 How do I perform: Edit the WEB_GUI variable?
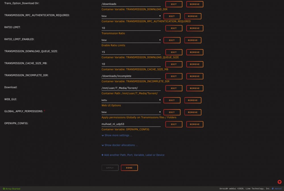pos(172,100)
